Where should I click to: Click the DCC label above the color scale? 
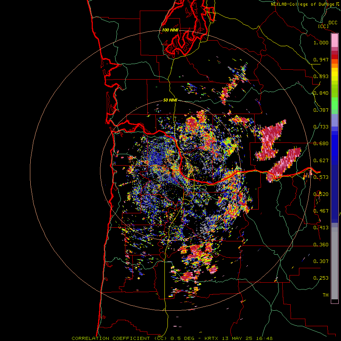333,23
